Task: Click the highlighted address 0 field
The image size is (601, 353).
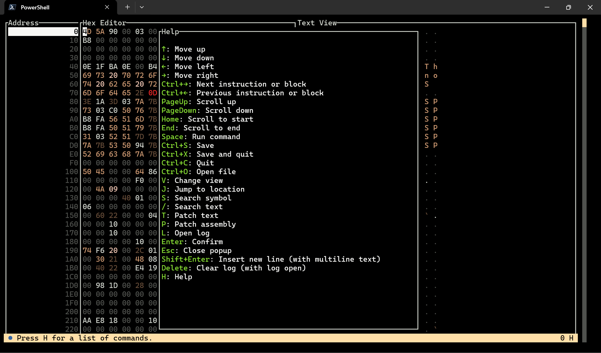Action: point(43,32)
